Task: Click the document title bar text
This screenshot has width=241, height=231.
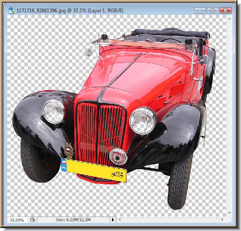Action: click(x=70, y=10)
